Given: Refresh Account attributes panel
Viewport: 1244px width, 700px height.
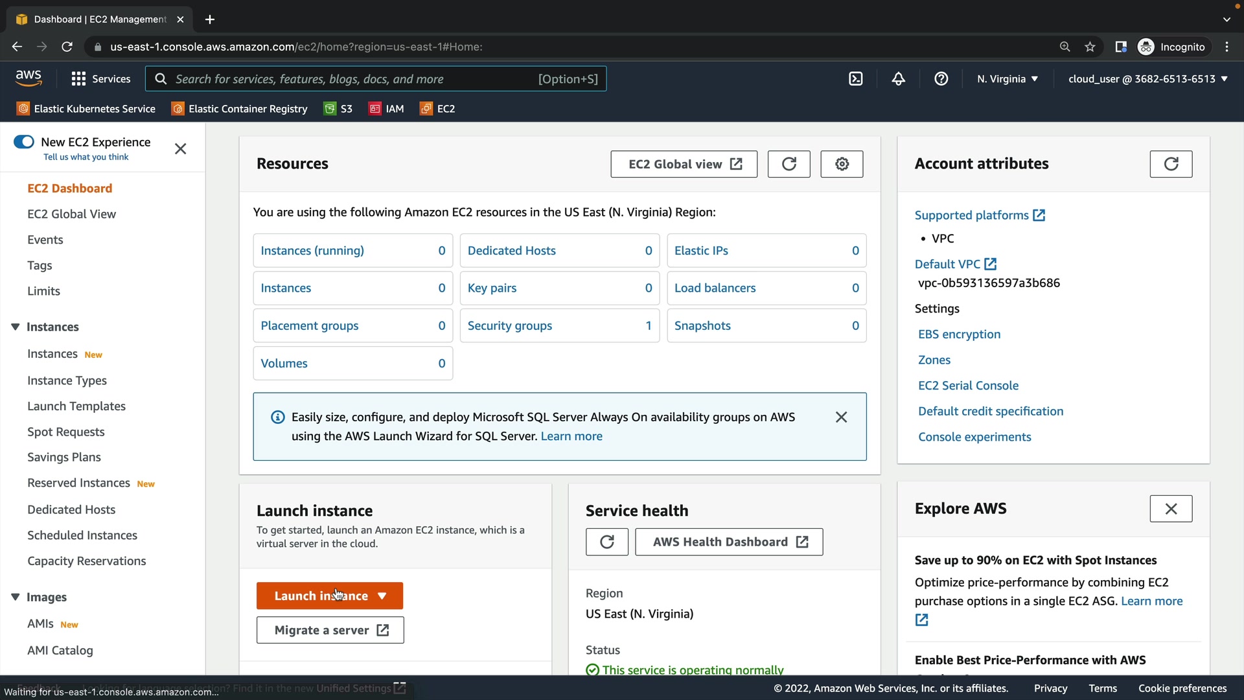Looking at the screenshot, I should pyautogui.click(x=1170, y=164).
